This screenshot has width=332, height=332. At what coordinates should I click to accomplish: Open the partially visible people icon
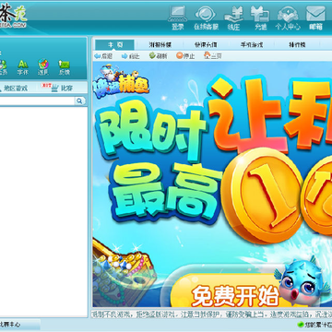tap(4, 67)
